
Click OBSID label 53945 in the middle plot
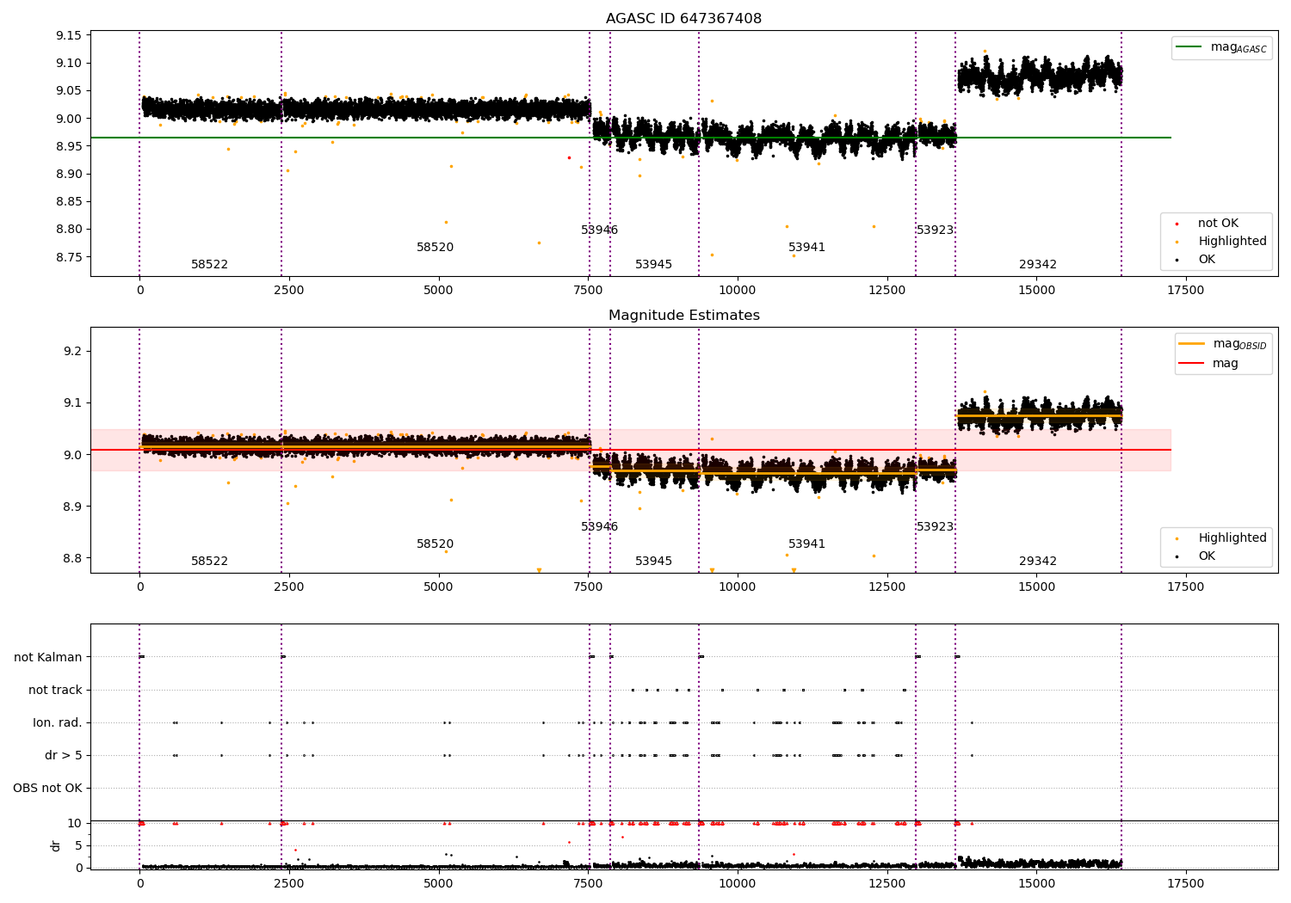click(653, 562)
